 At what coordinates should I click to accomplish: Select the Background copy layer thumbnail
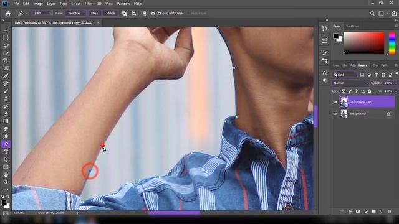point(344,101)
